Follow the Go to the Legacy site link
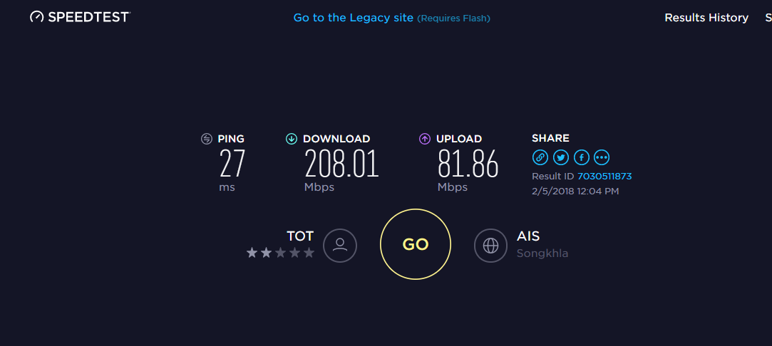Viewport: 772px width, 346px height. tap(353, 18)
